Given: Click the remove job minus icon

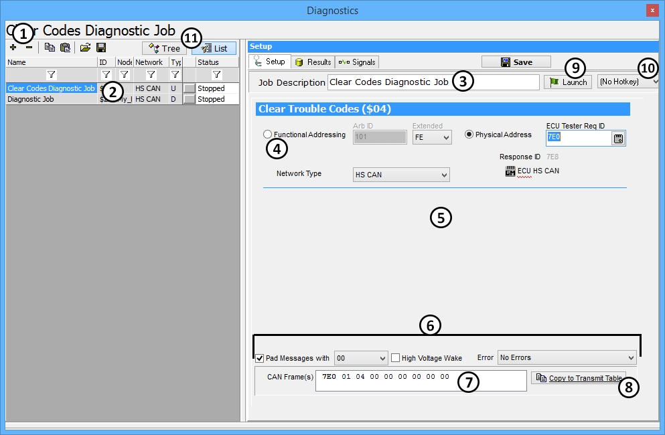Looking at the screenshot, I should (x=29, y=48).
